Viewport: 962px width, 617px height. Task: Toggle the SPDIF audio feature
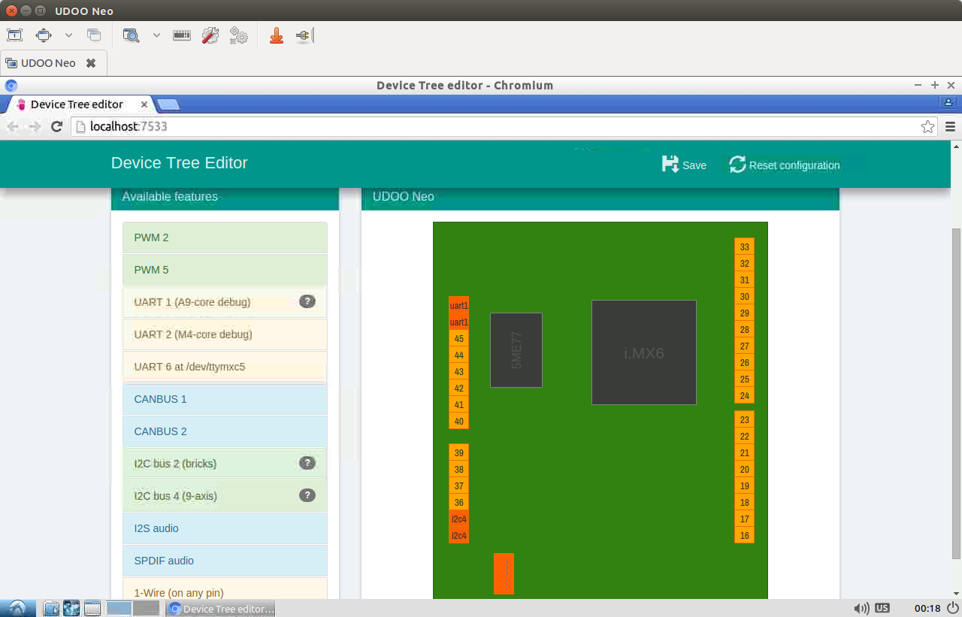[x=225, y=561]
